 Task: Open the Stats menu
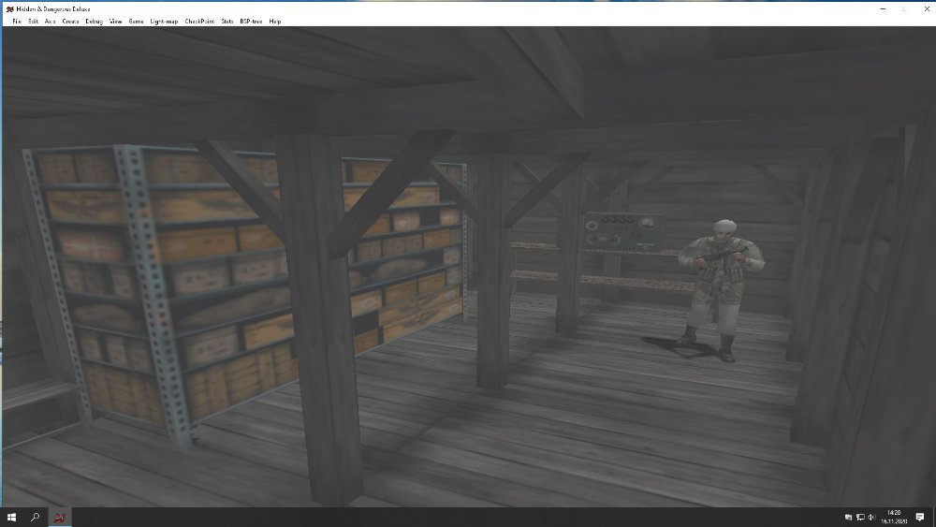pos(227,21)
